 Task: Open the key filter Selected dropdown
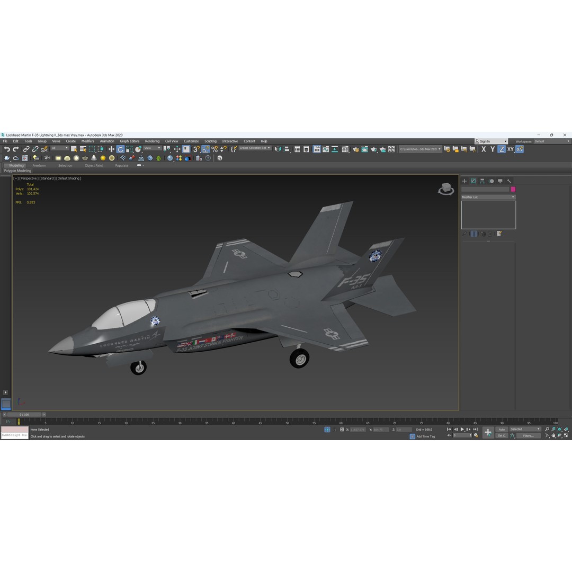pos(525,430)
